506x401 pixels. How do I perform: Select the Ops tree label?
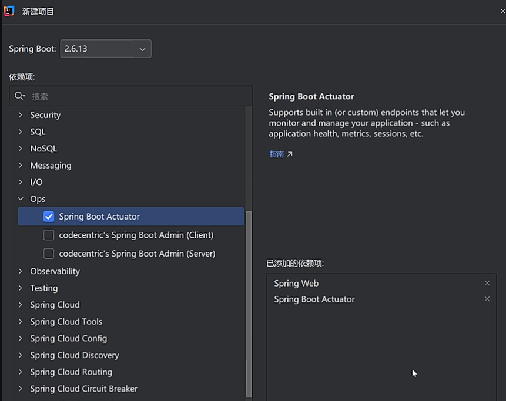[x=38, y=199]
